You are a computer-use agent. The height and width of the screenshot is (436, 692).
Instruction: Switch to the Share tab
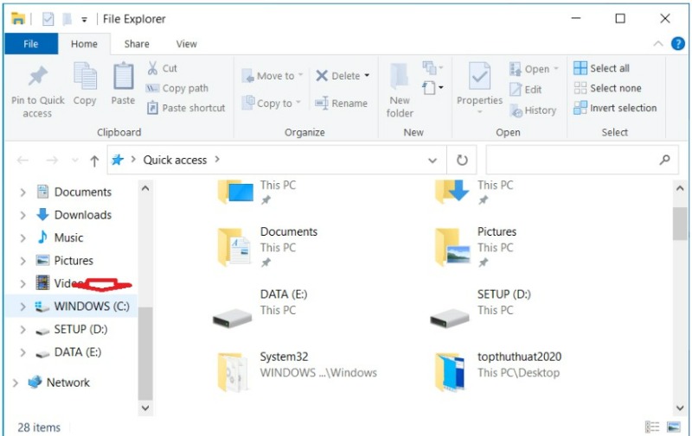click(x=137, y=43)
